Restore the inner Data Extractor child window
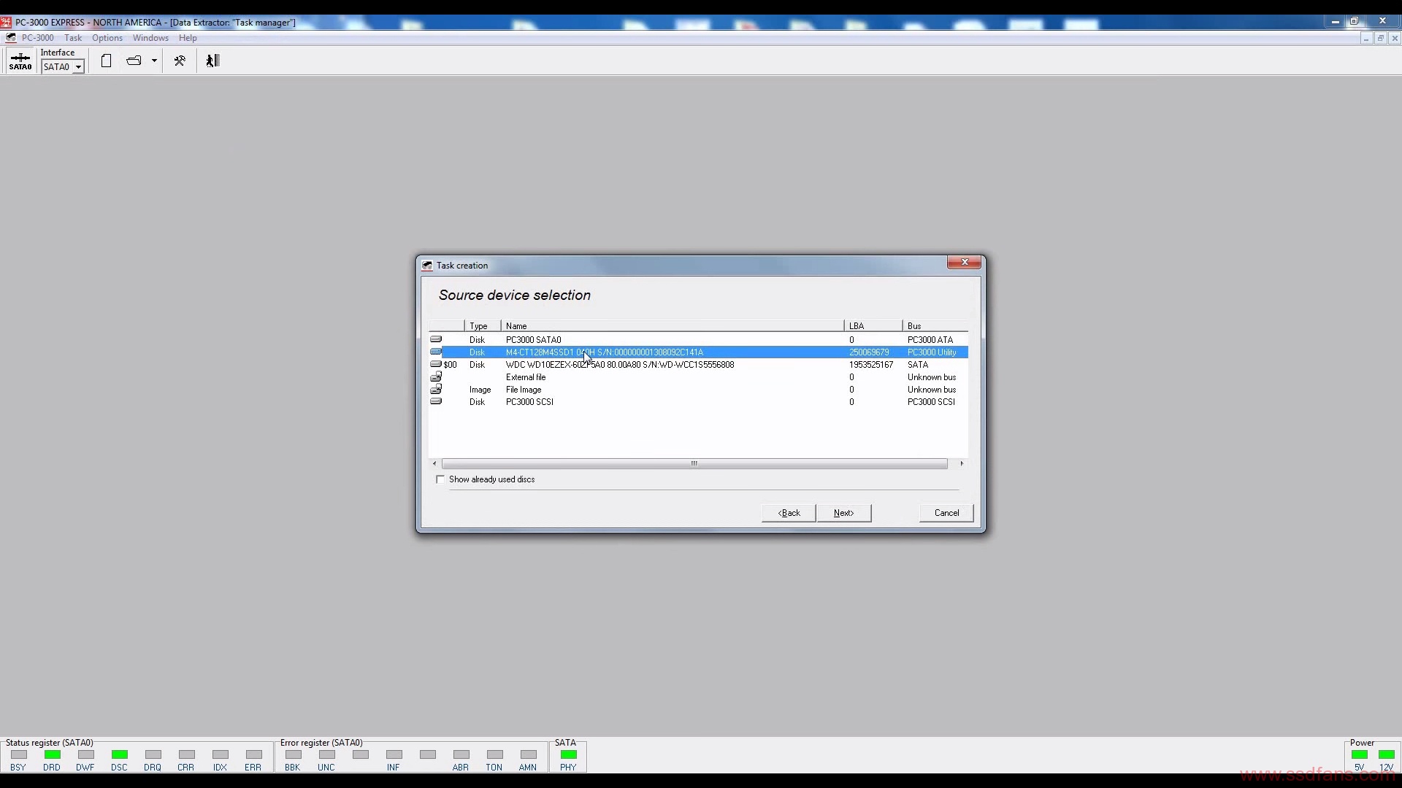1402x788 pixels. click(x=1380, y=39)
